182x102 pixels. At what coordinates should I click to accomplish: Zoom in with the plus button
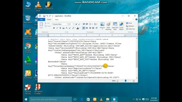tap(134, 81)
